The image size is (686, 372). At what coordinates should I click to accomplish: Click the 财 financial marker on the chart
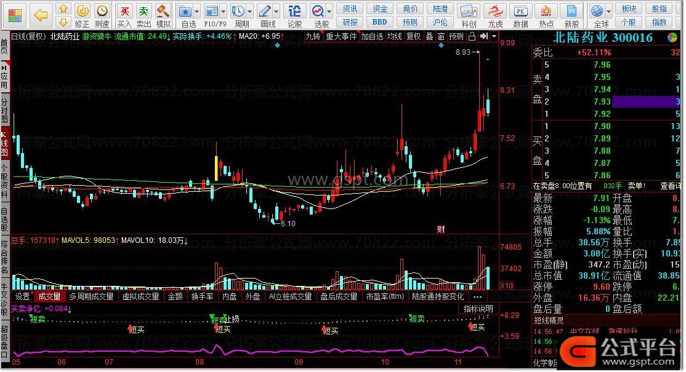coord(441,229)
